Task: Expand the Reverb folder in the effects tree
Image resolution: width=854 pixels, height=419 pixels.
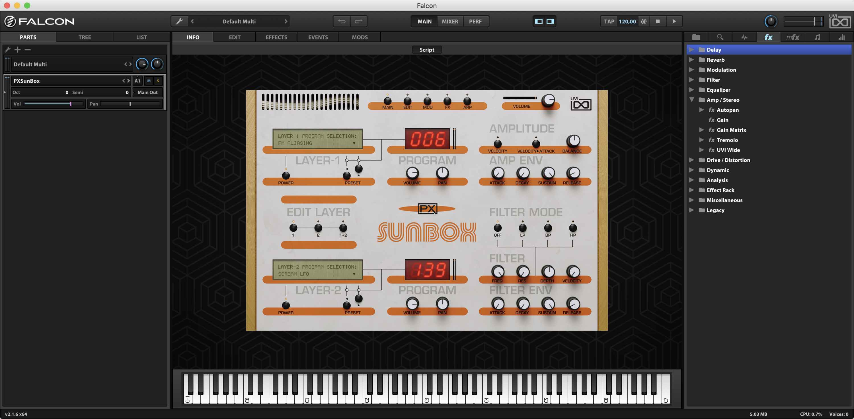Action: (x=692, y=60)
